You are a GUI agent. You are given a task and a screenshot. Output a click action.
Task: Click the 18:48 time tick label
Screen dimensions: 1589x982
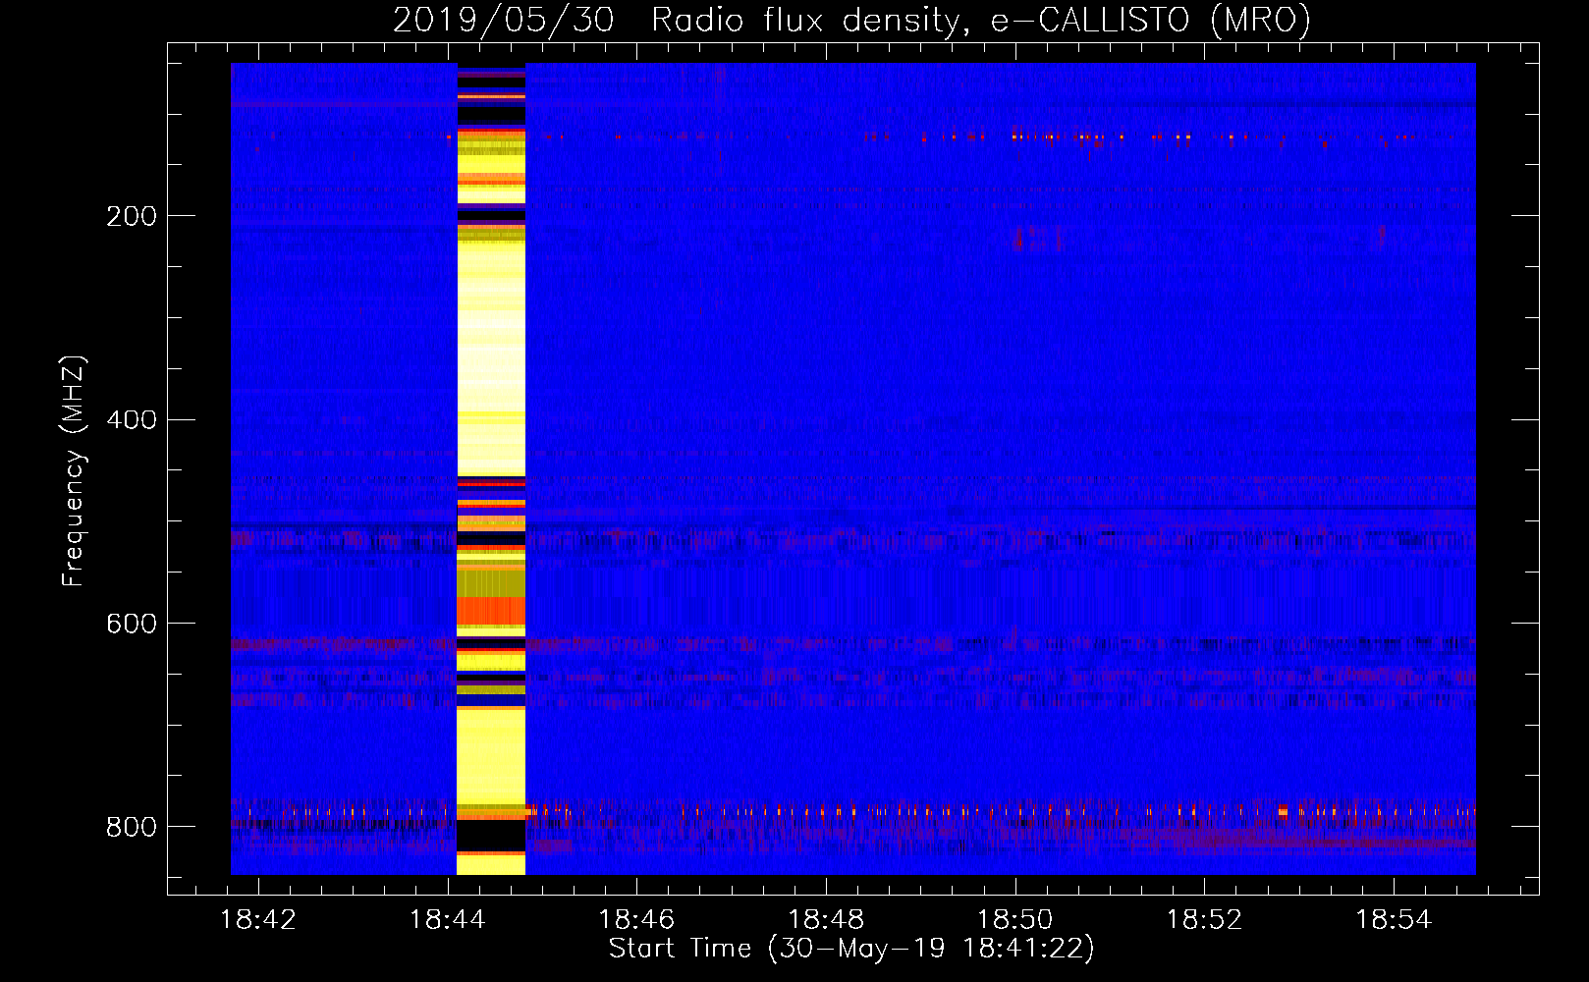(826, 920)
